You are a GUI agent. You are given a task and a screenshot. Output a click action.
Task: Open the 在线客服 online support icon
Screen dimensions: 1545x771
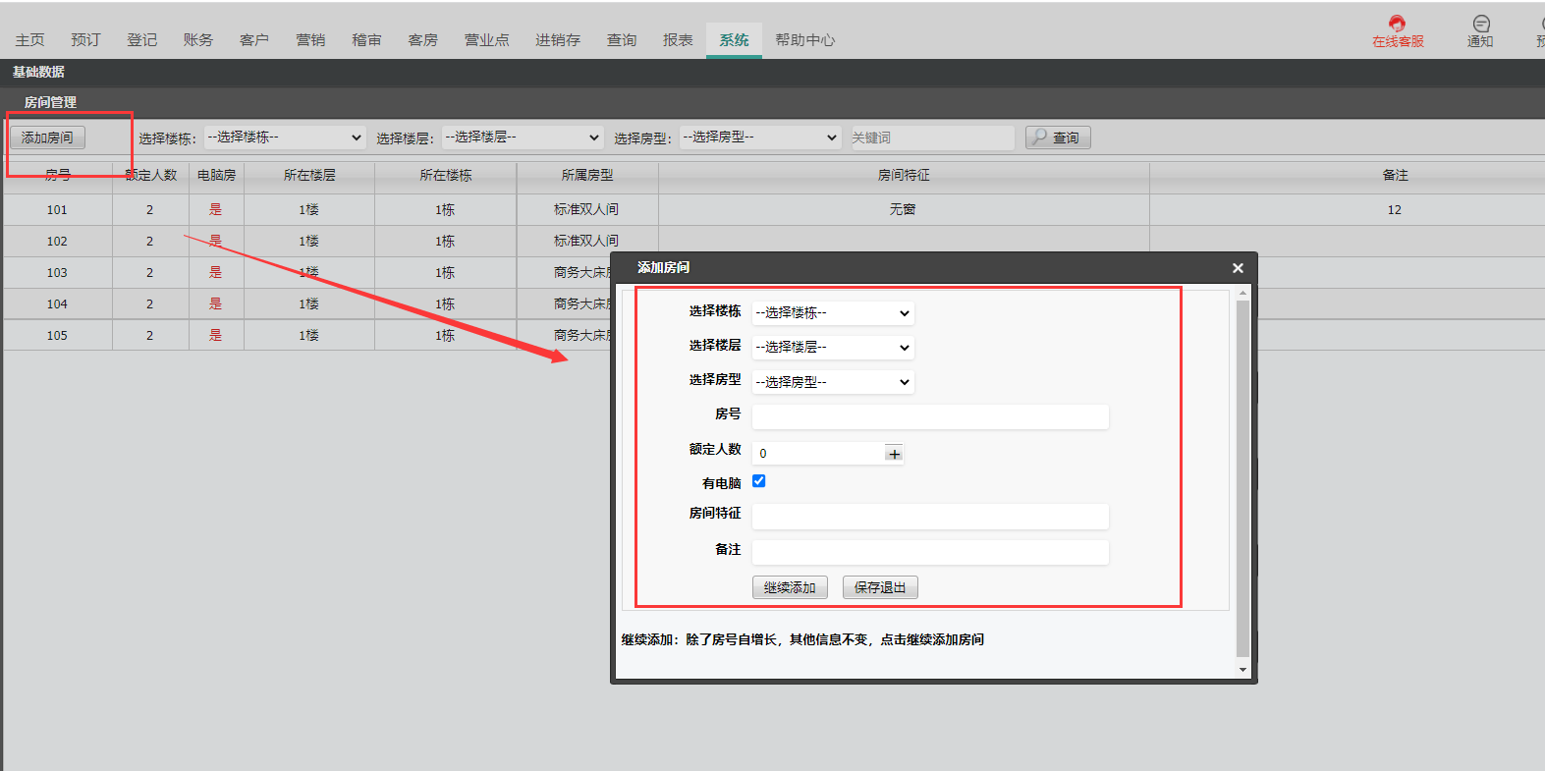coord(1397,30)
